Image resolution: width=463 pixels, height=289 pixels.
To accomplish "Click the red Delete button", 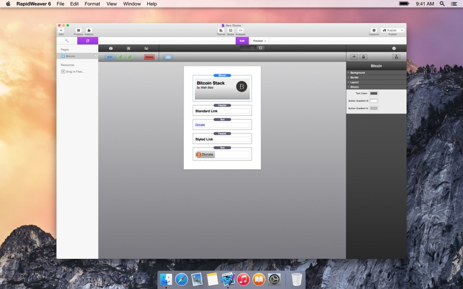I will [x=149, y=57].
